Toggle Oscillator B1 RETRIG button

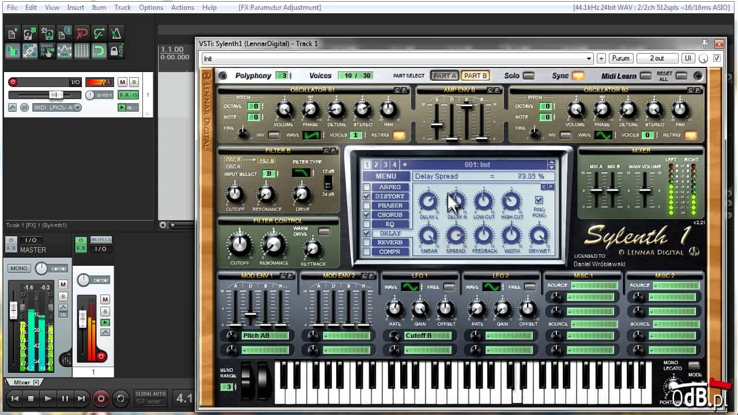coord(399,135)
